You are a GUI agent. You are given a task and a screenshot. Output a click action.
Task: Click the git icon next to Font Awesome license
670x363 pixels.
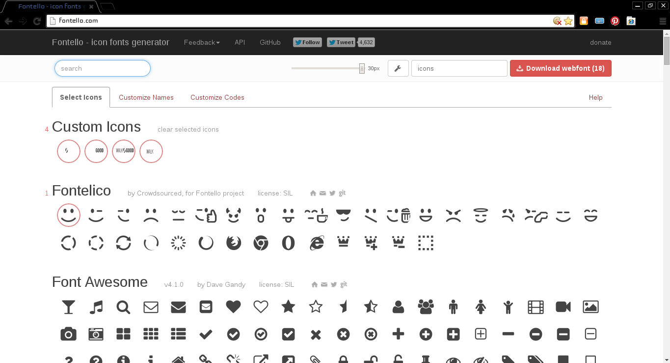(343, 284)
